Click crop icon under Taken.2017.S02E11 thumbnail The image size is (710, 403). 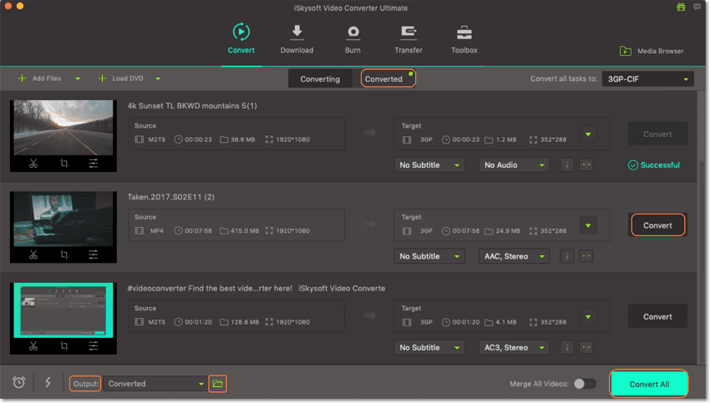click(x=63, y=254)
